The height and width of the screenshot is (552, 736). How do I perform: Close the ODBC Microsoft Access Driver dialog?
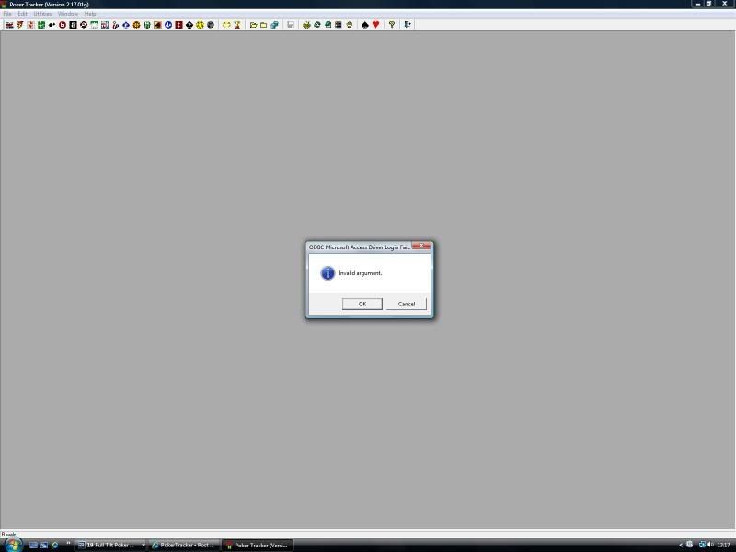[x=421, y=246]
